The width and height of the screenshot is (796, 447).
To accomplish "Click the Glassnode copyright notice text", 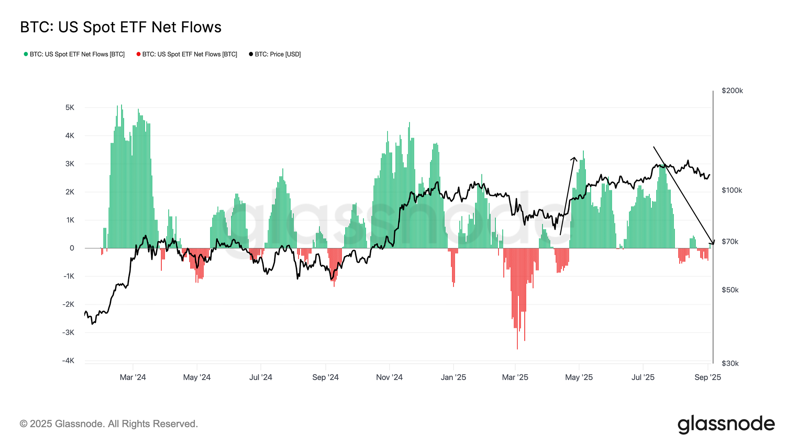I will pos(109,424).
